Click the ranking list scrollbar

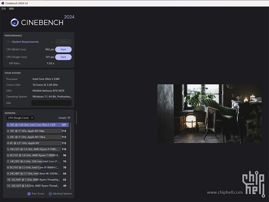pos(71,156)
